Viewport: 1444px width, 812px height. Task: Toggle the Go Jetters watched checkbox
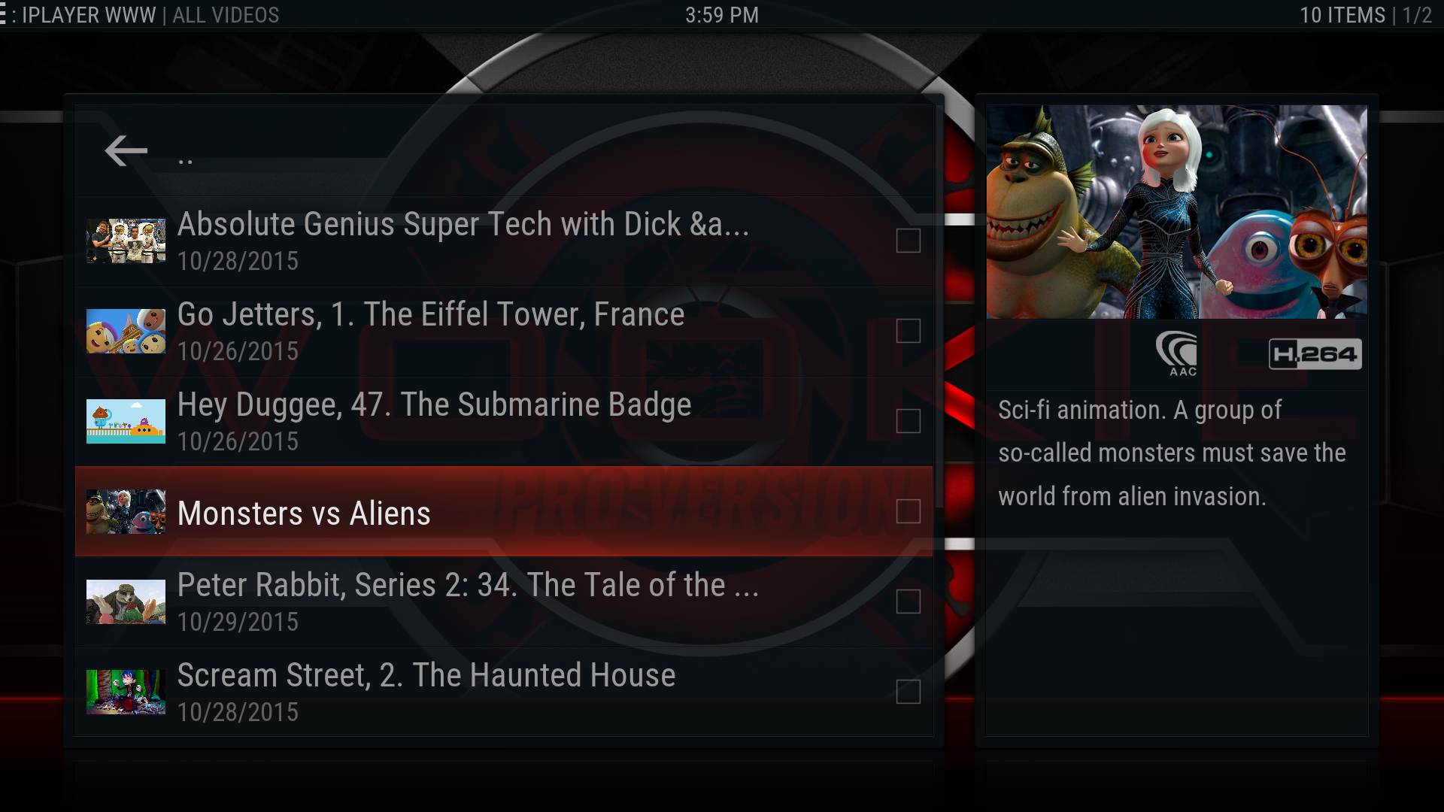click(909, 331)
